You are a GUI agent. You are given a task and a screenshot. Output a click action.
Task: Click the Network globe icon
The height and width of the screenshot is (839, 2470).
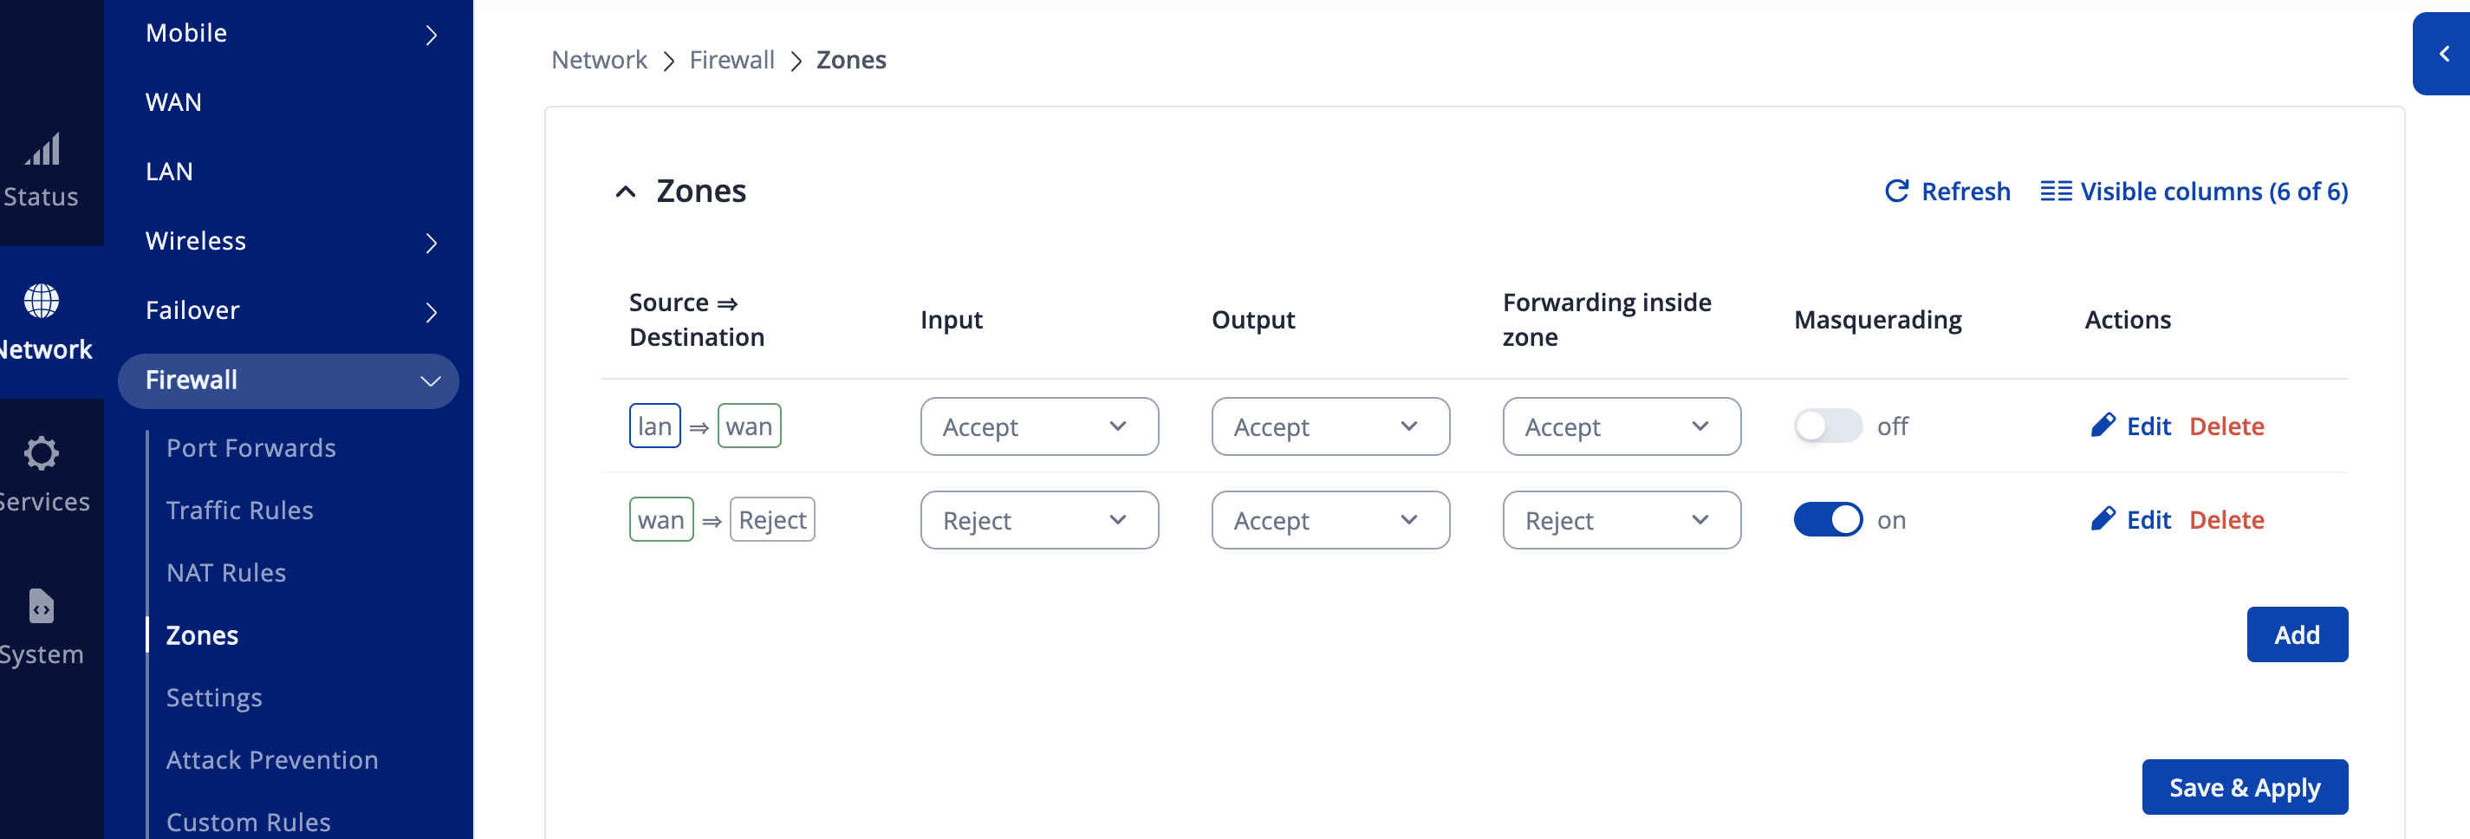[42, 301]
